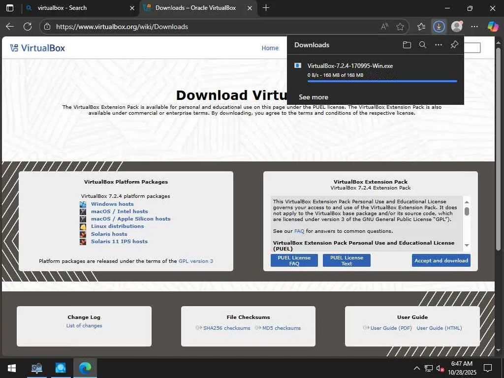Click the Home navigation link

(x=270, y=48)
